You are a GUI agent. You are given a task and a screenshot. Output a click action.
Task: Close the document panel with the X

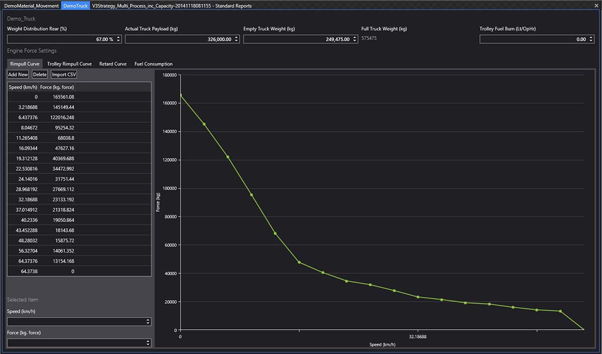click(596, 6)
